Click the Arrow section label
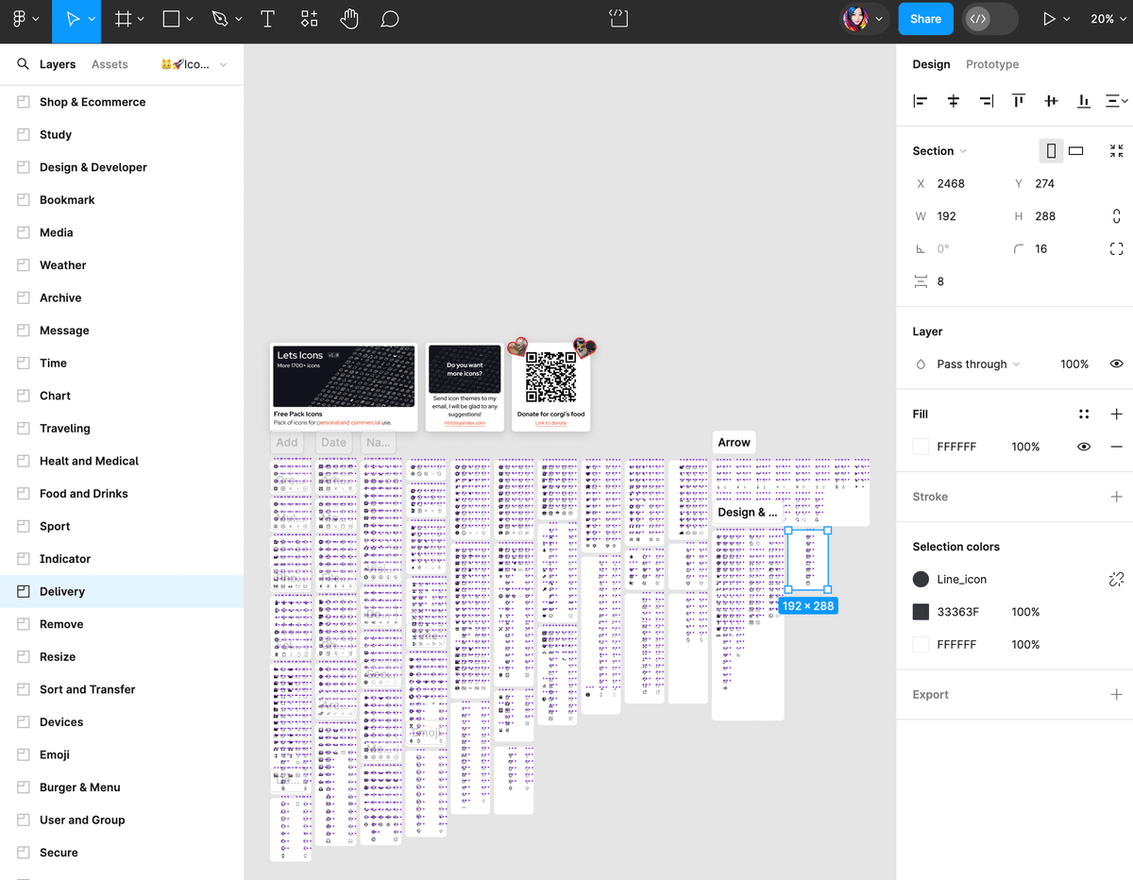 point(734,442)
